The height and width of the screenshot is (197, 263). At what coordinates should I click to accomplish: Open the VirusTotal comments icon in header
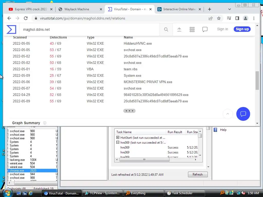coord(205,29)
